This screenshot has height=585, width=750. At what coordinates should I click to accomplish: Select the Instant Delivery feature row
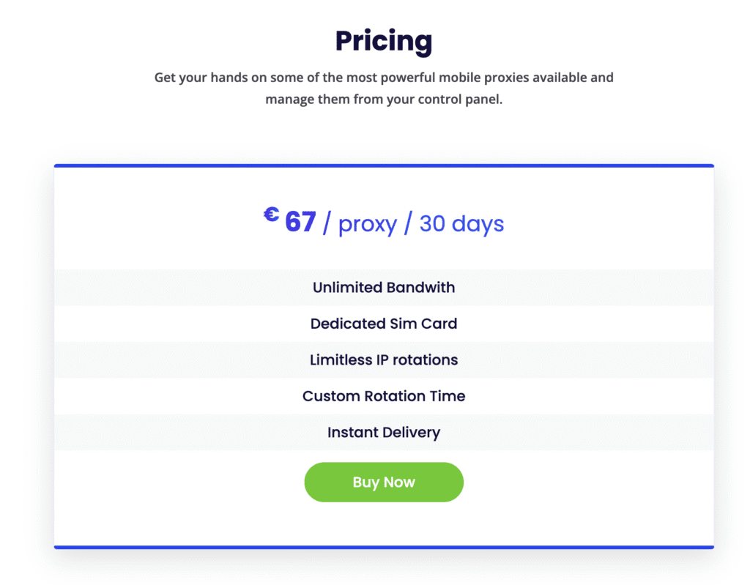pos(384,432)
